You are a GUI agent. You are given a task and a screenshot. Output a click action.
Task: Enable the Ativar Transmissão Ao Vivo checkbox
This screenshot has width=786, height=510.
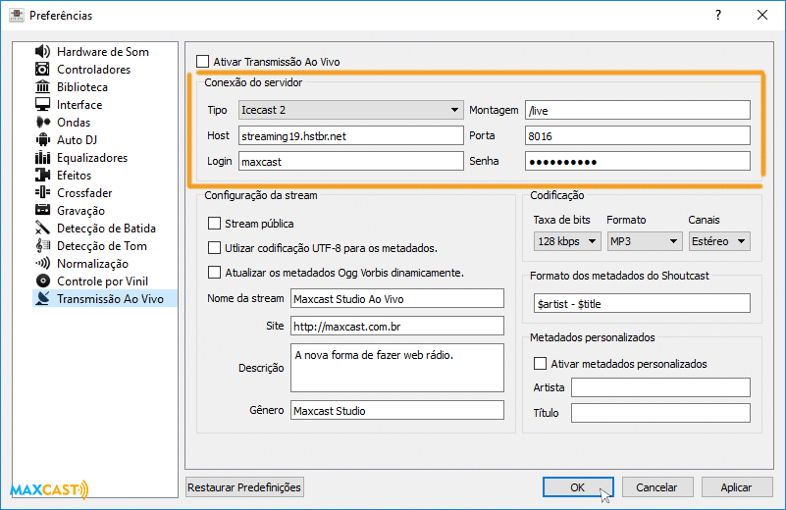click(x=203, y=62)
